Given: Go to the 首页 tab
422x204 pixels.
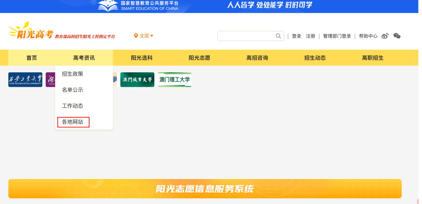Looking at the screenshot, I should tap(32, 58).
